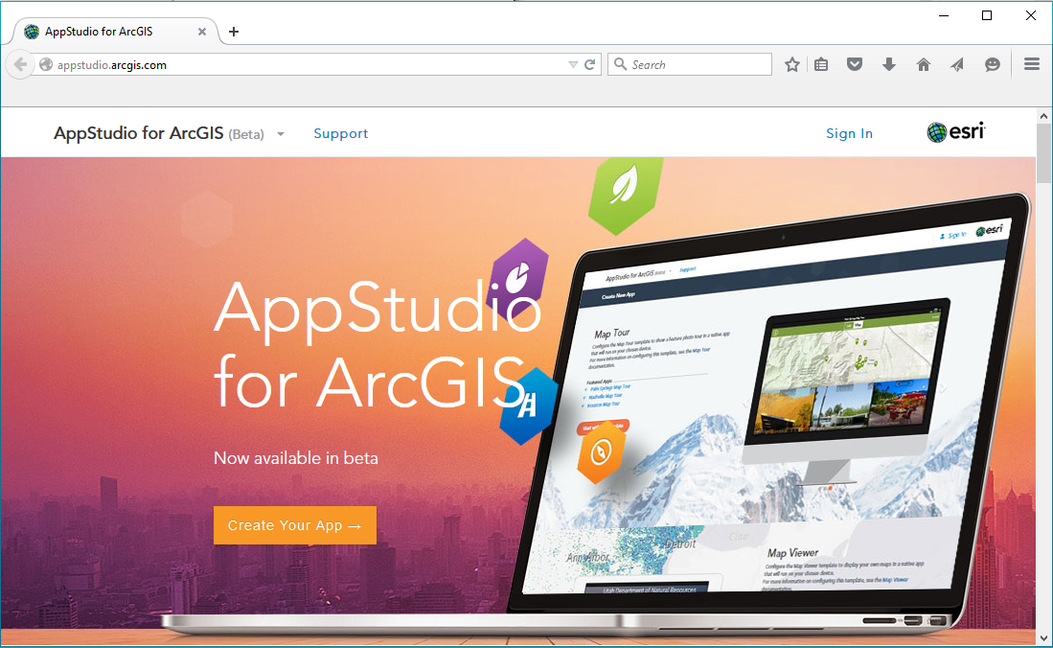Bookmark this page with the star icon
1053x648 pixels.
[x=792, y=64]
